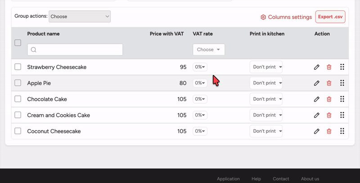Open Print in kitchen dropdown for Apple Pie

point(266,83)
